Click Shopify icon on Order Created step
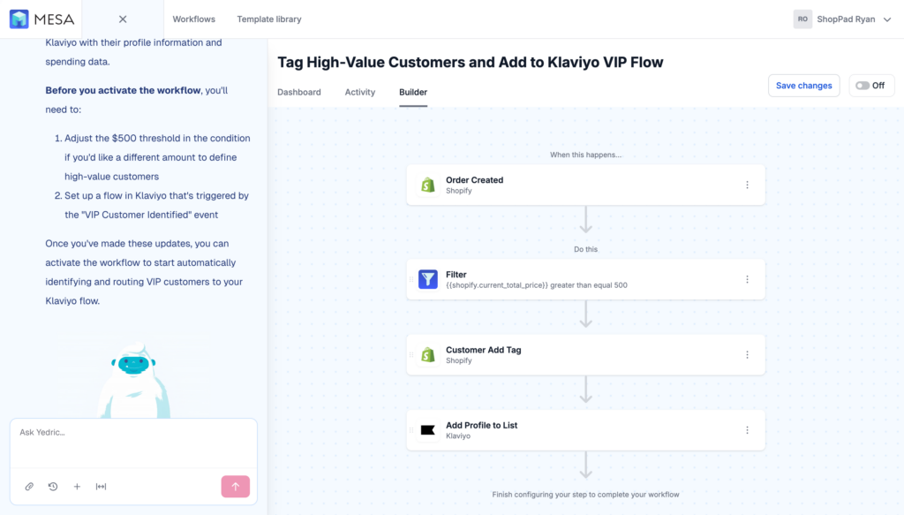This screenshot has height=515, width=904. pyautogui.click(x=428, y=185)
